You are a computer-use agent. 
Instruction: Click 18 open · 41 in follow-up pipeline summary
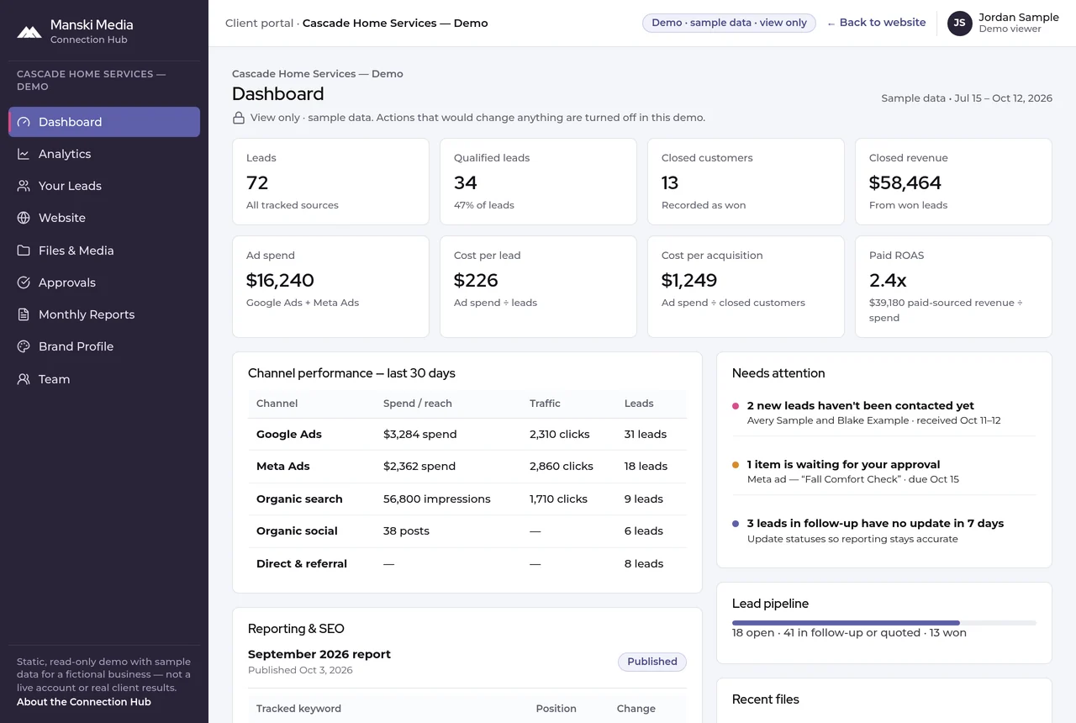point(849,633)
